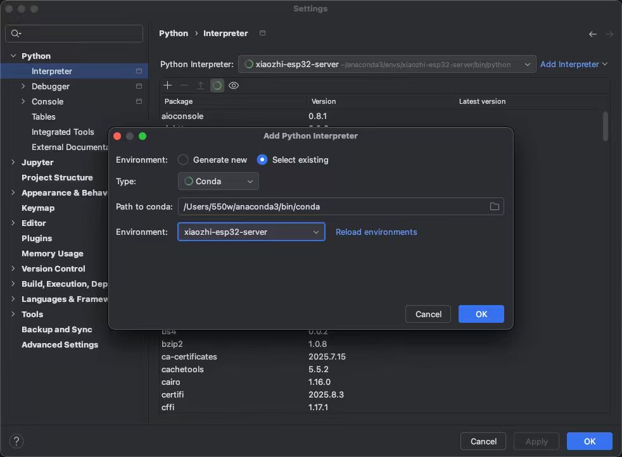Click the search icon in the settings search box
This screenshot has width=622, height=457.
click(x=16, y=34)
